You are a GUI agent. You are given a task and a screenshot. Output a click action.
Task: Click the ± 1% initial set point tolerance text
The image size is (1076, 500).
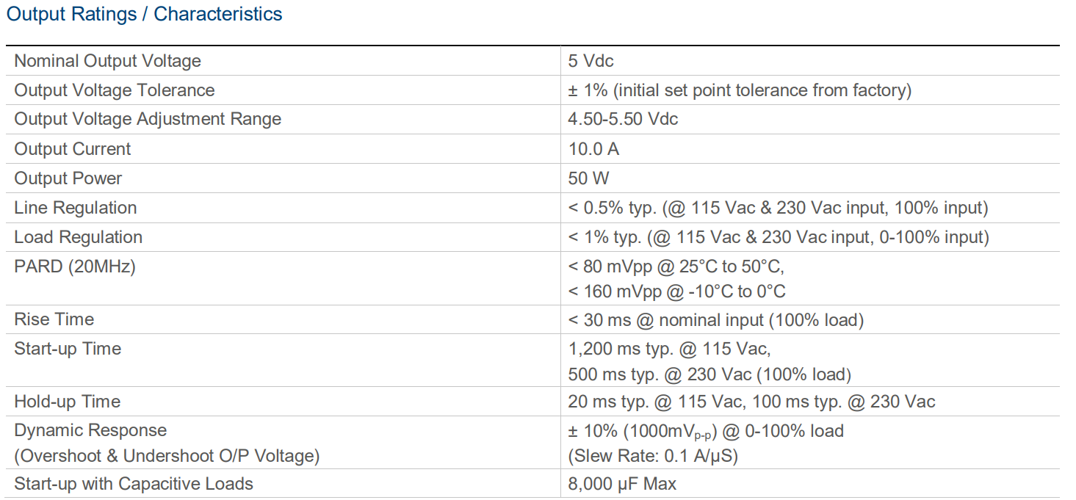tap(739, 90)
